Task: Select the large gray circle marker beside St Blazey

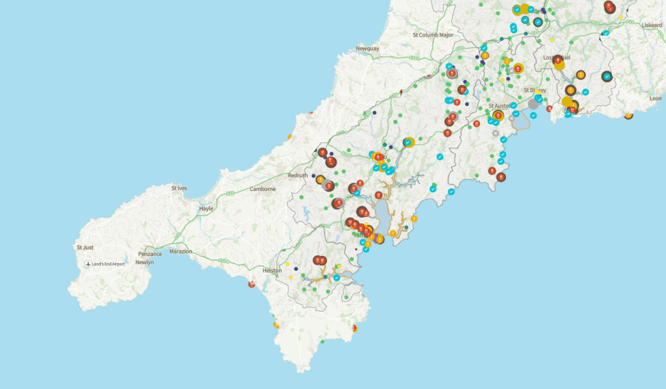Action: (533, 104)
